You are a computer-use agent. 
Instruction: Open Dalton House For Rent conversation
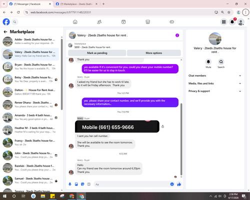point(30,92)
